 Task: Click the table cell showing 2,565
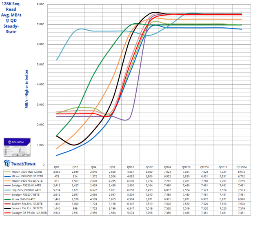pos(57,172)
